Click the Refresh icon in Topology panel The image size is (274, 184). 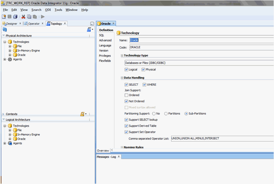click(5, 30)
